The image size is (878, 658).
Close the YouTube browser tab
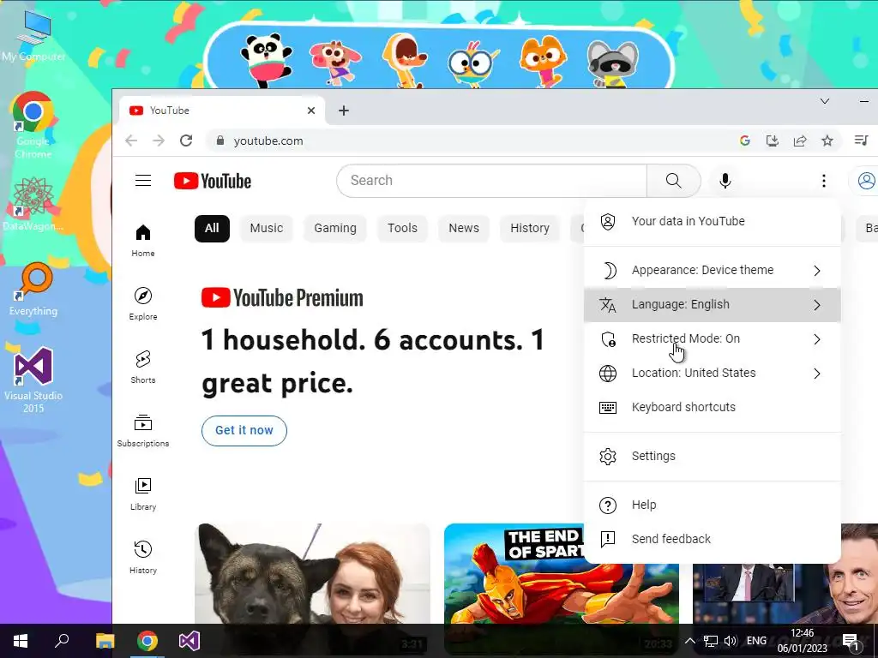(x=310, y=111)
